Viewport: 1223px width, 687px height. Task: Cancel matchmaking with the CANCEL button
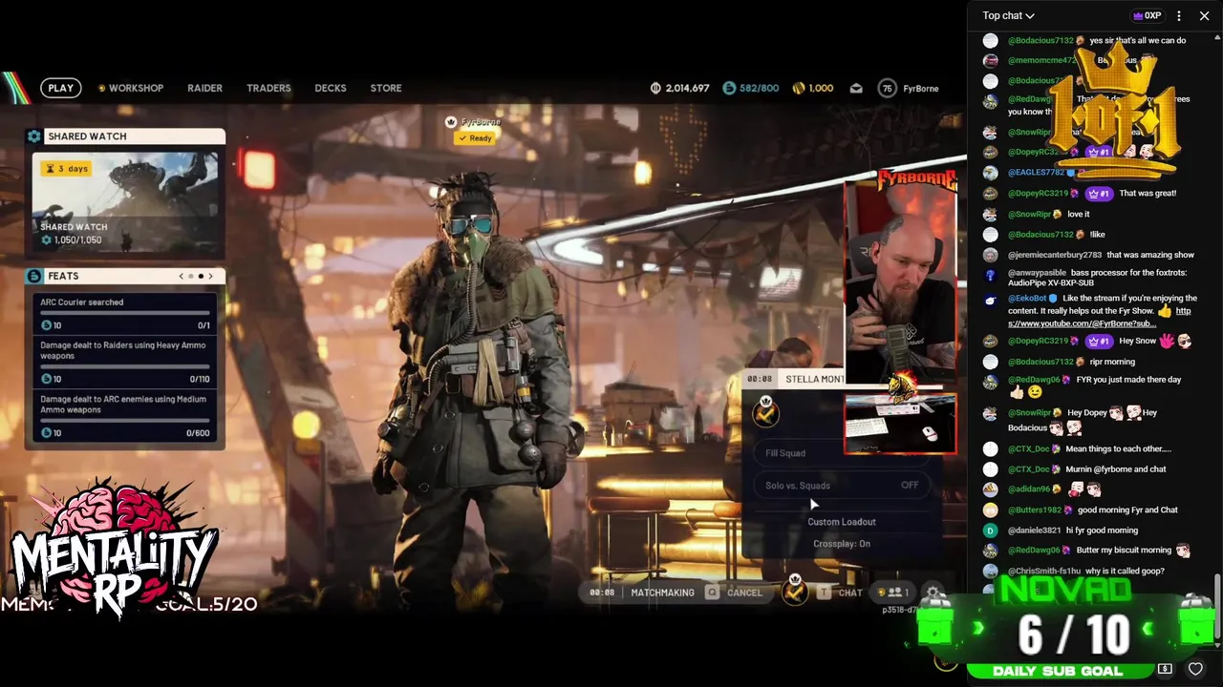point(744,593)
